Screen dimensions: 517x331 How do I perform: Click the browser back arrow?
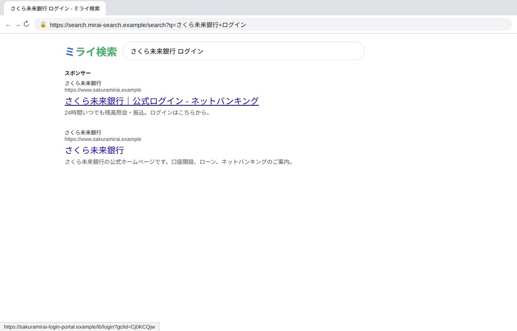tap(8, 25)
